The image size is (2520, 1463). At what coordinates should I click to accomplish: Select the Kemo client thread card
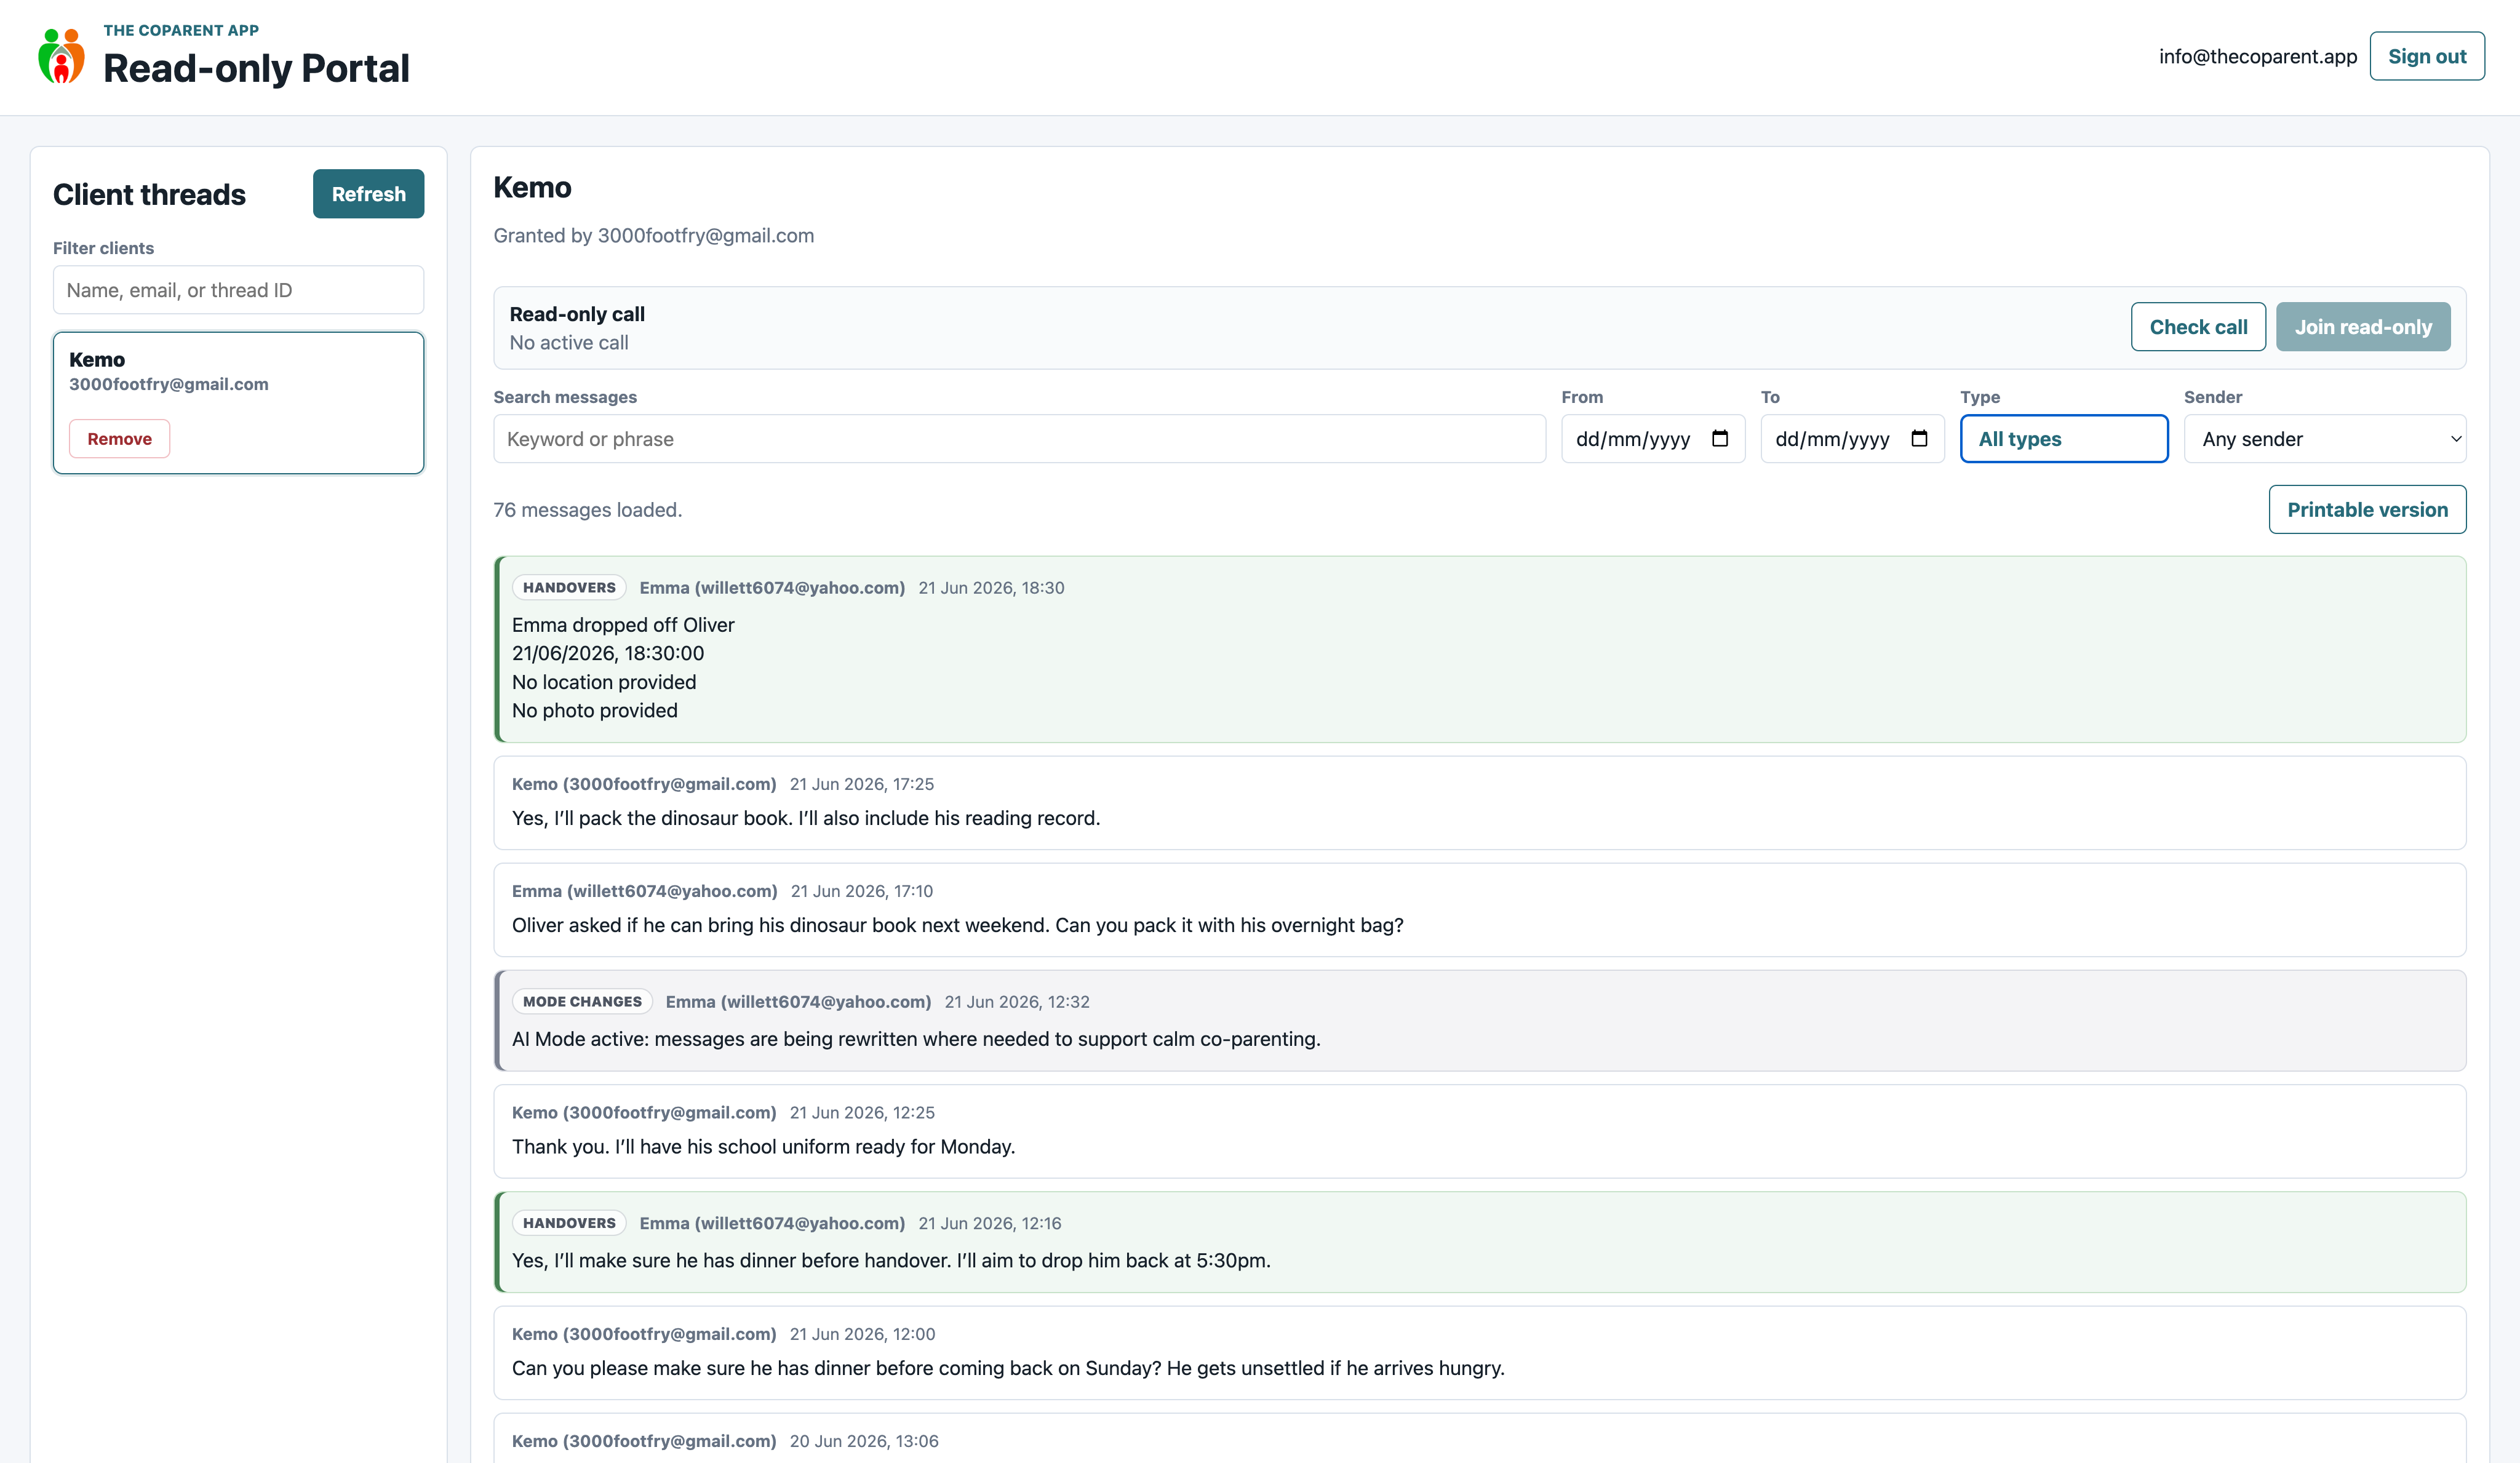coord(238,402)
